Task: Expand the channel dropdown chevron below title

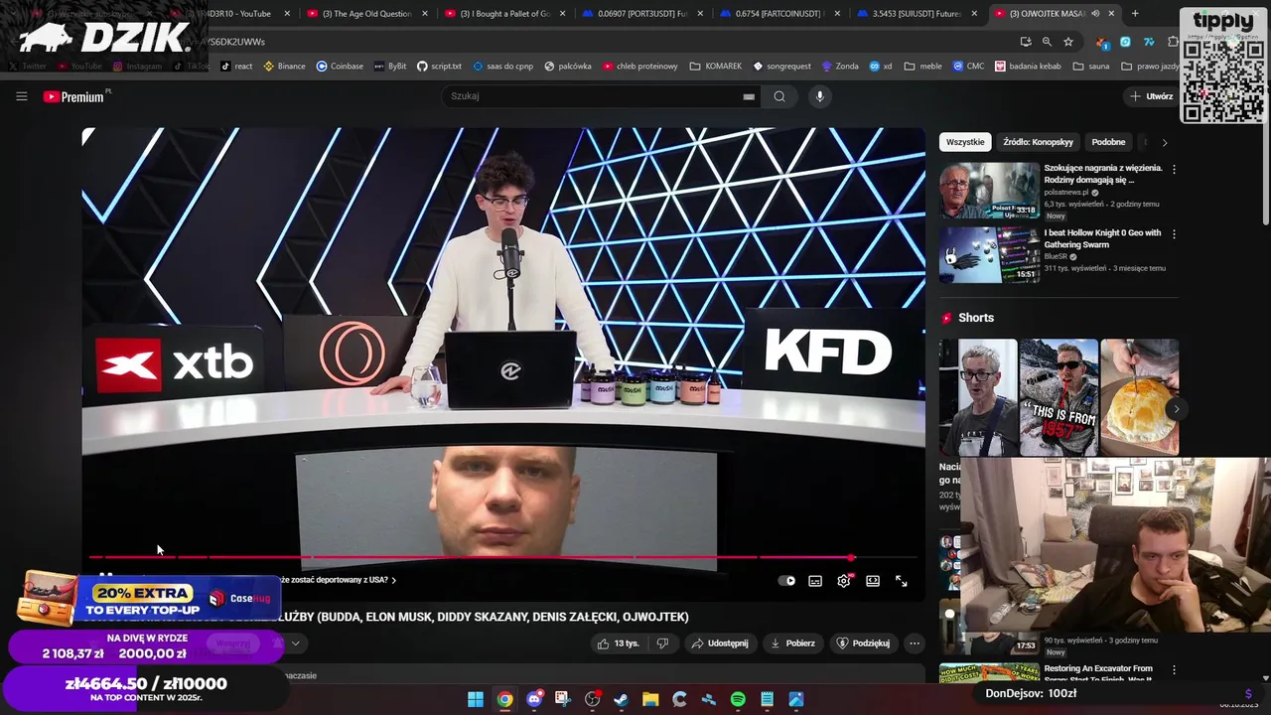Action: tap(295, 643)
